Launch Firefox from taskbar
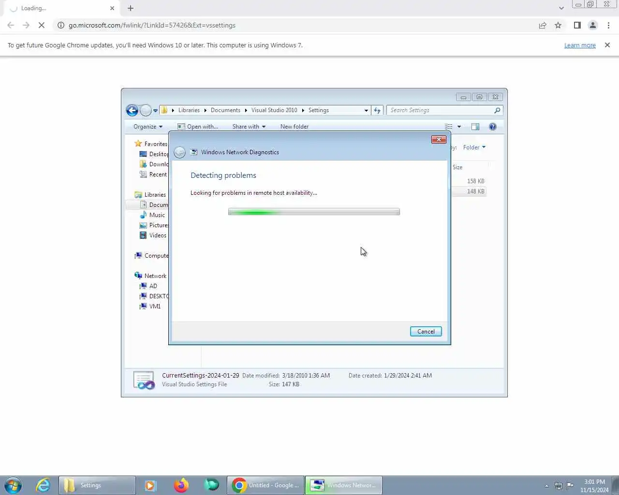The width and height of the screenshot is (619, 495). (x=181, y=485)
